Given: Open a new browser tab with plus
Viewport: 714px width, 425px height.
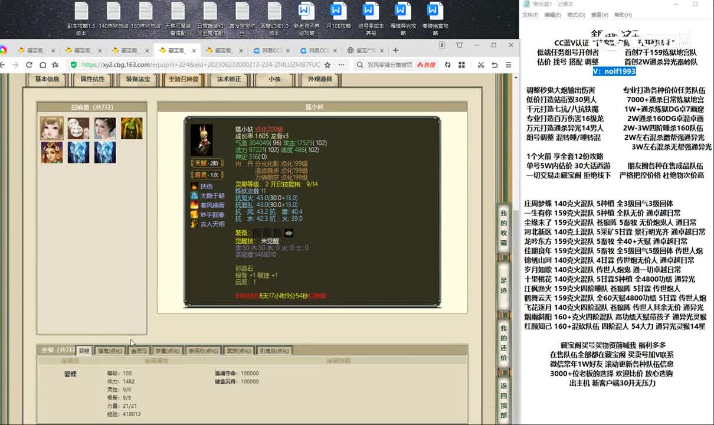Looking at the screenshot, I should coord(395,50).
